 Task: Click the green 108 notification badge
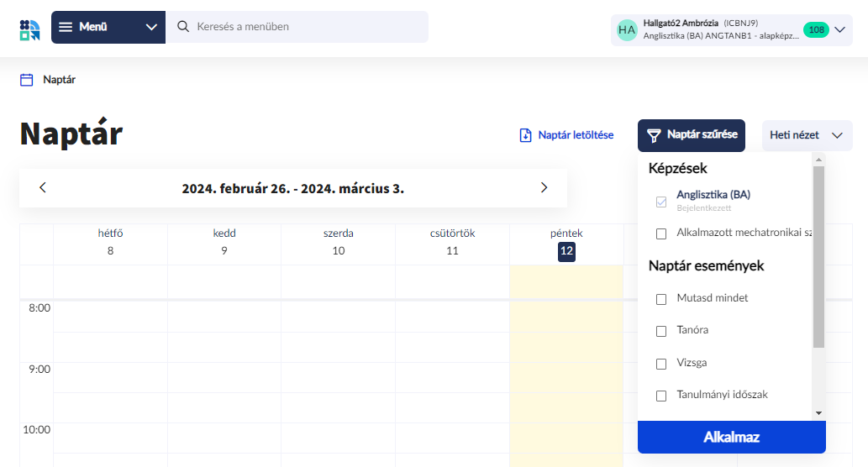815,29
